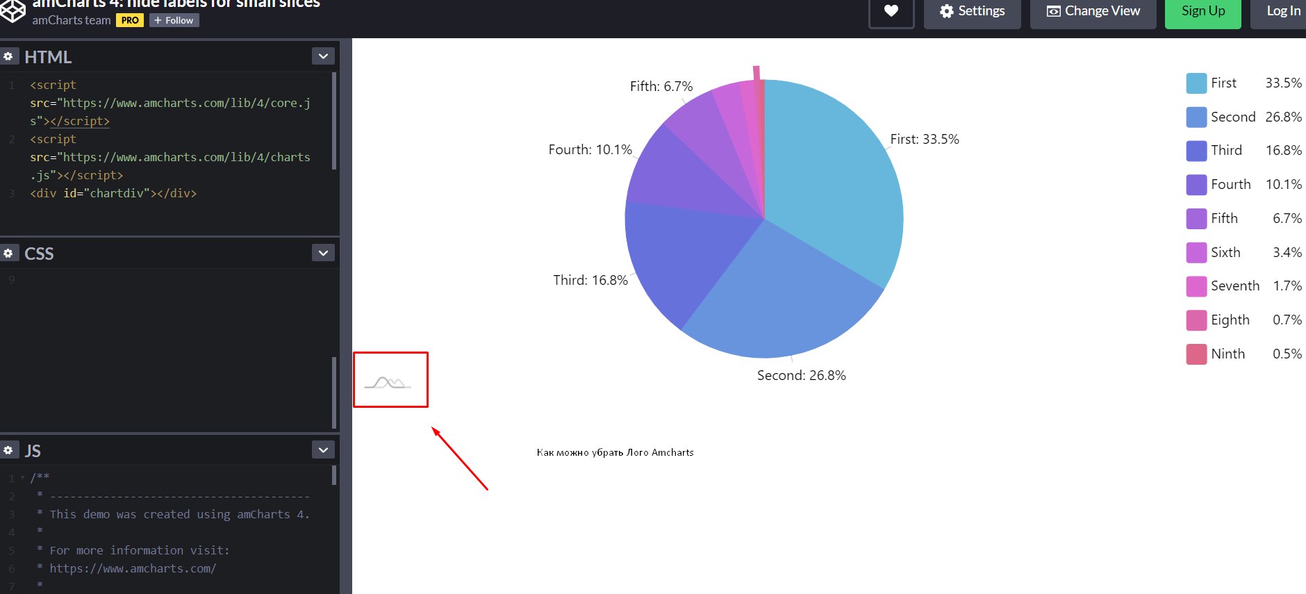Click the First legend label
The width and height of the screenshot is (1306, 594).
point(1223,83)
